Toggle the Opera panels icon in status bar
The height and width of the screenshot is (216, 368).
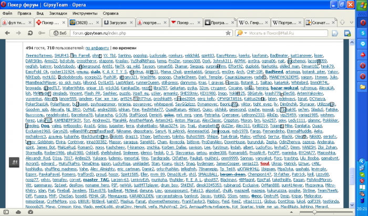[x=6, y=212]
